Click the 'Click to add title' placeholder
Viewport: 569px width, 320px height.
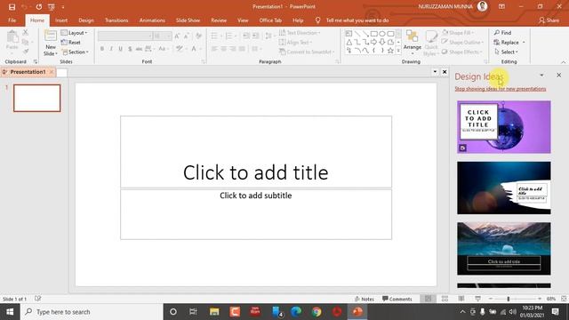256,152
